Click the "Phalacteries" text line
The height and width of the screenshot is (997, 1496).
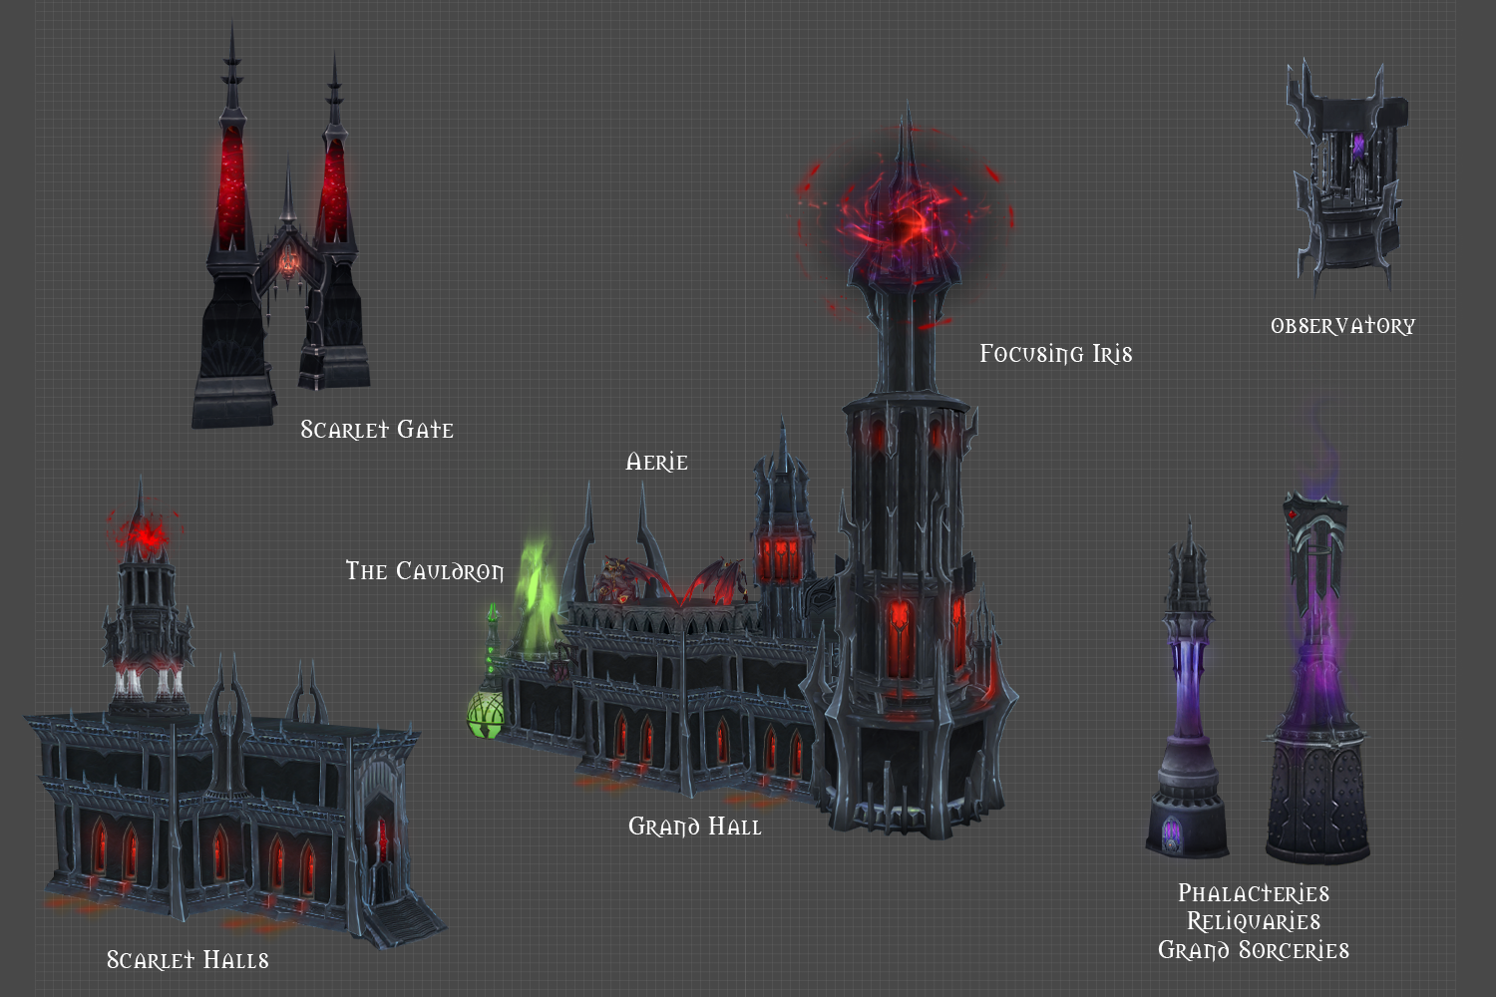tap(1254, 893)
